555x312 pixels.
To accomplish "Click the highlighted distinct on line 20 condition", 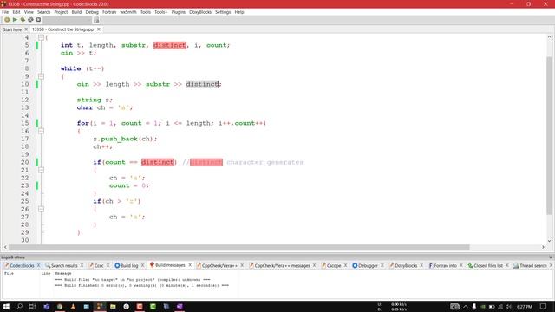I will (158, 162).
